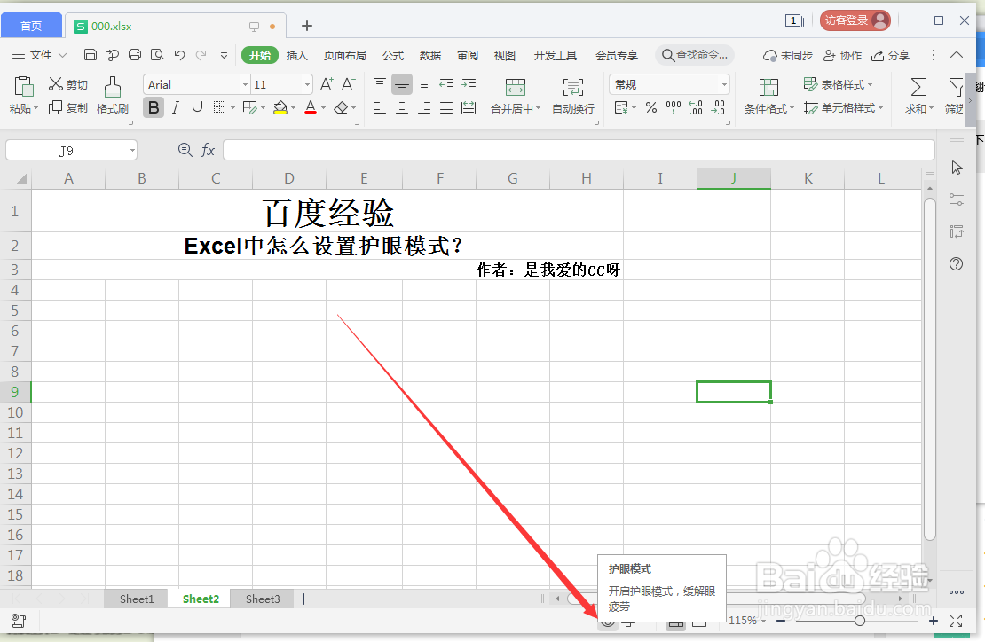The height and width of the screenshot is (642, 985).
Task: Apply the yellow fill color bucket
Action: tap(280, 108)
